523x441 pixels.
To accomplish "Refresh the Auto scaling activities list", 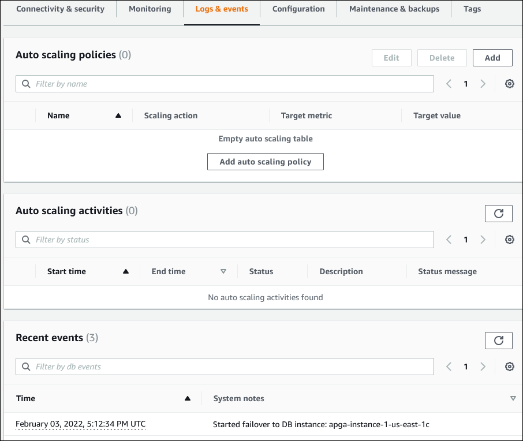I will [x=498, y=213].
